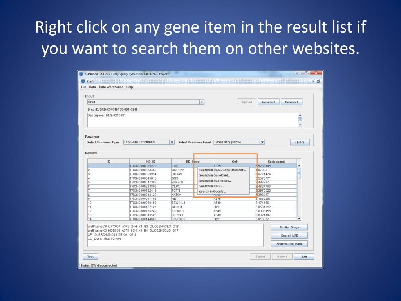Click the results table scroll-down arrow
This screenshot has height=301, width=401.
point(299,219)
